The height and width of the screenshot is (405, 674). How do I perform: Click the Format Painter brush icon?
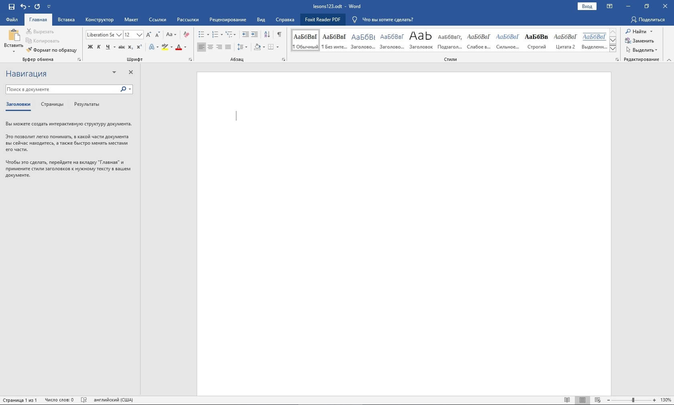(x=29, y=50)
